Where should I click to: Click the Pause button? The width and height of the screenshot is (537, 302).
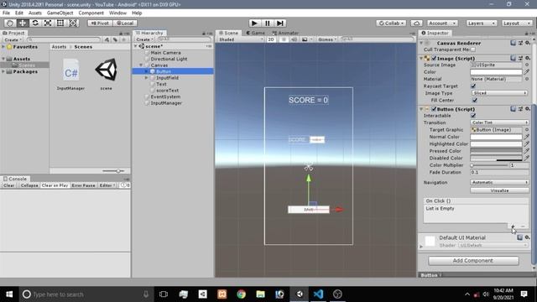tap(267, 23)
